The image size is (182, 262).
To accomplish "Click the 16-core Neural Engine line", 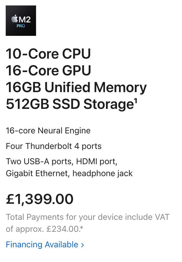I will (48, 131).
